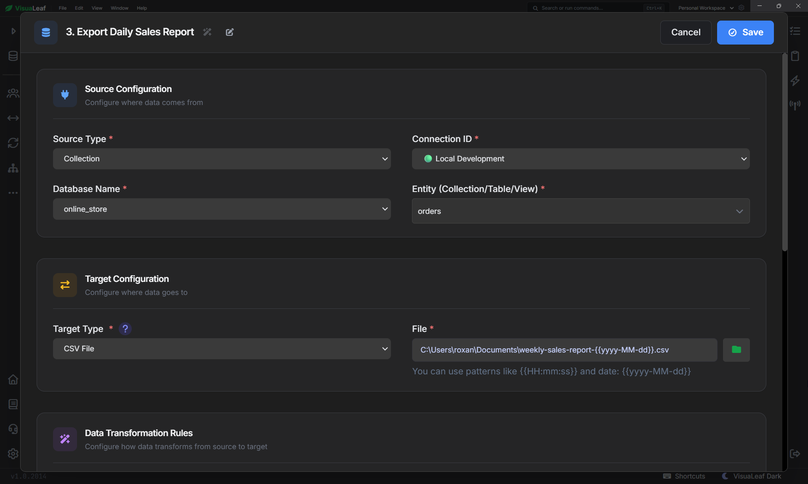Screen dimensions: 808x484
Task: Click Target Type help question icon
Action: pyautogui.click(x=125, y=329)
